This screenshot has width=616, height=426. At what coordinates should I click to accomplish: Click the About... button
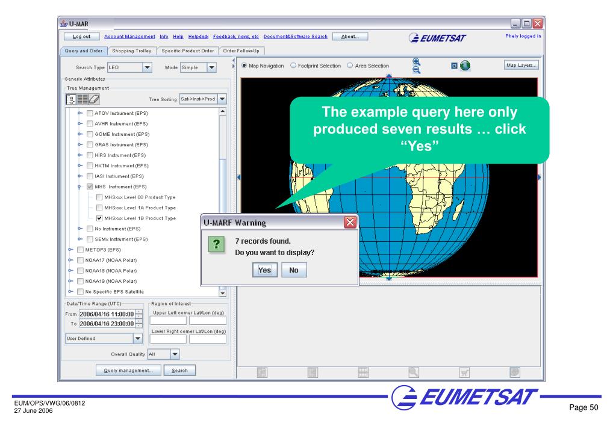click(350, 37)
